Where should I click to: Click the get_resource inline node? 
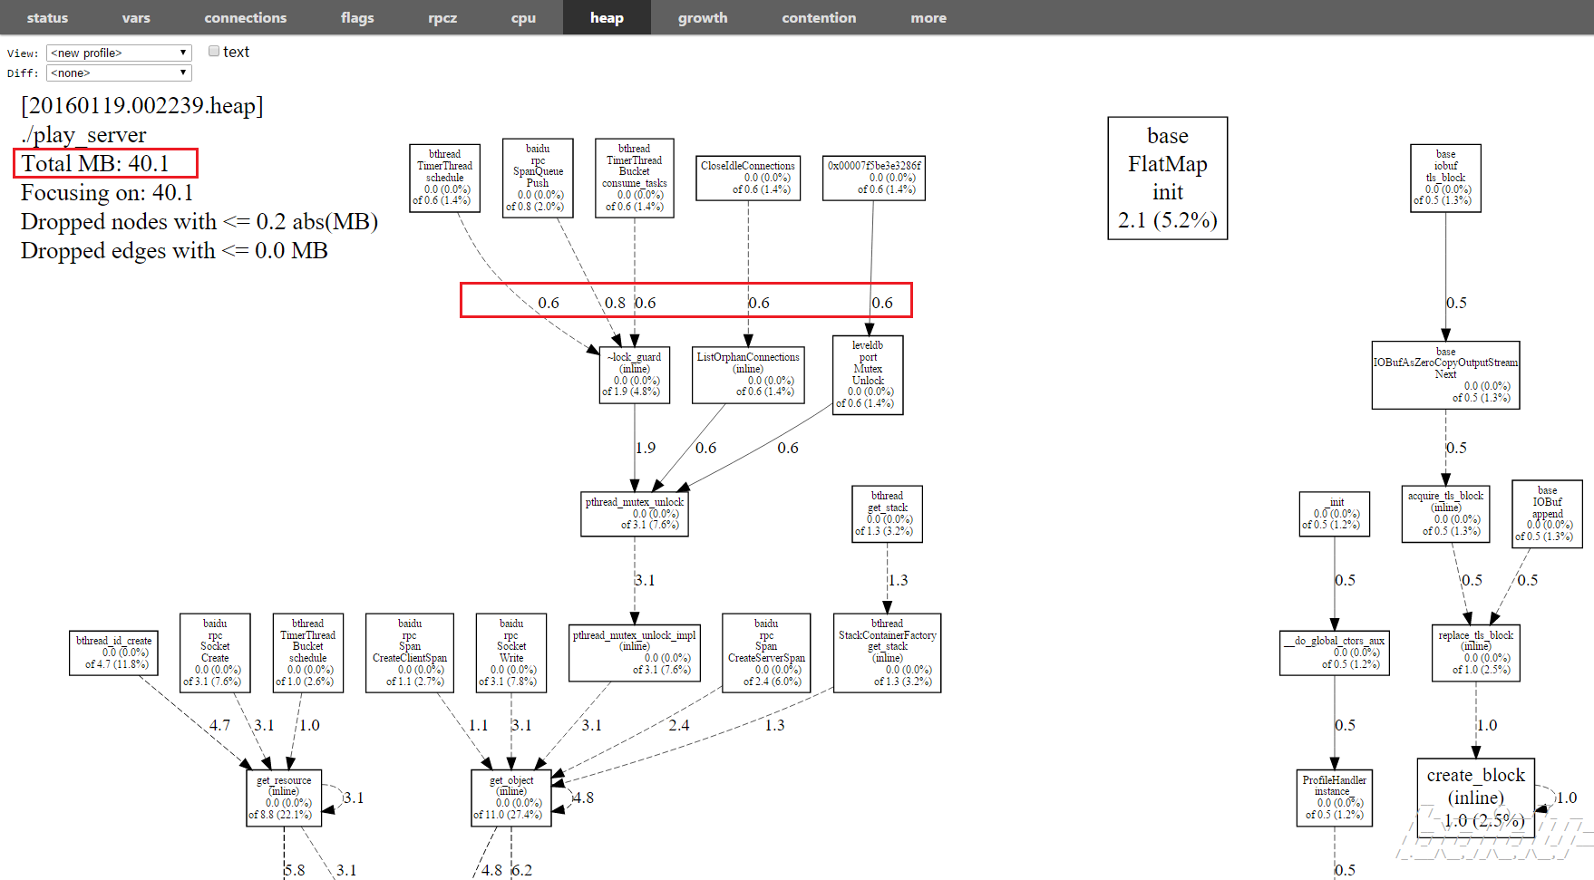(284, 797)
